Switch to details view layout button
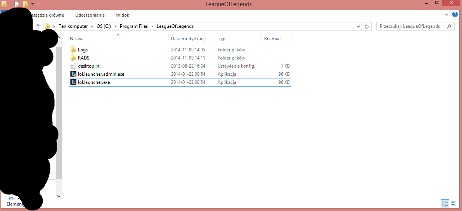Viewport: 462px width, 211px height. [445, 203]
